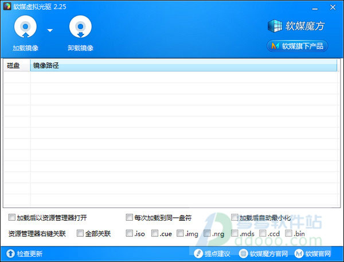Click the 镜像路径 column header
The image size is (344, 262).
tap(183, 65)
